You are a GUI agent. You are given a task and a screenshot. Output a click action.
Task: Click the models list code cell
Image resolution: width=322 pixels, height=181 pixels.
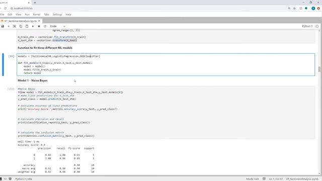(166, 64)
